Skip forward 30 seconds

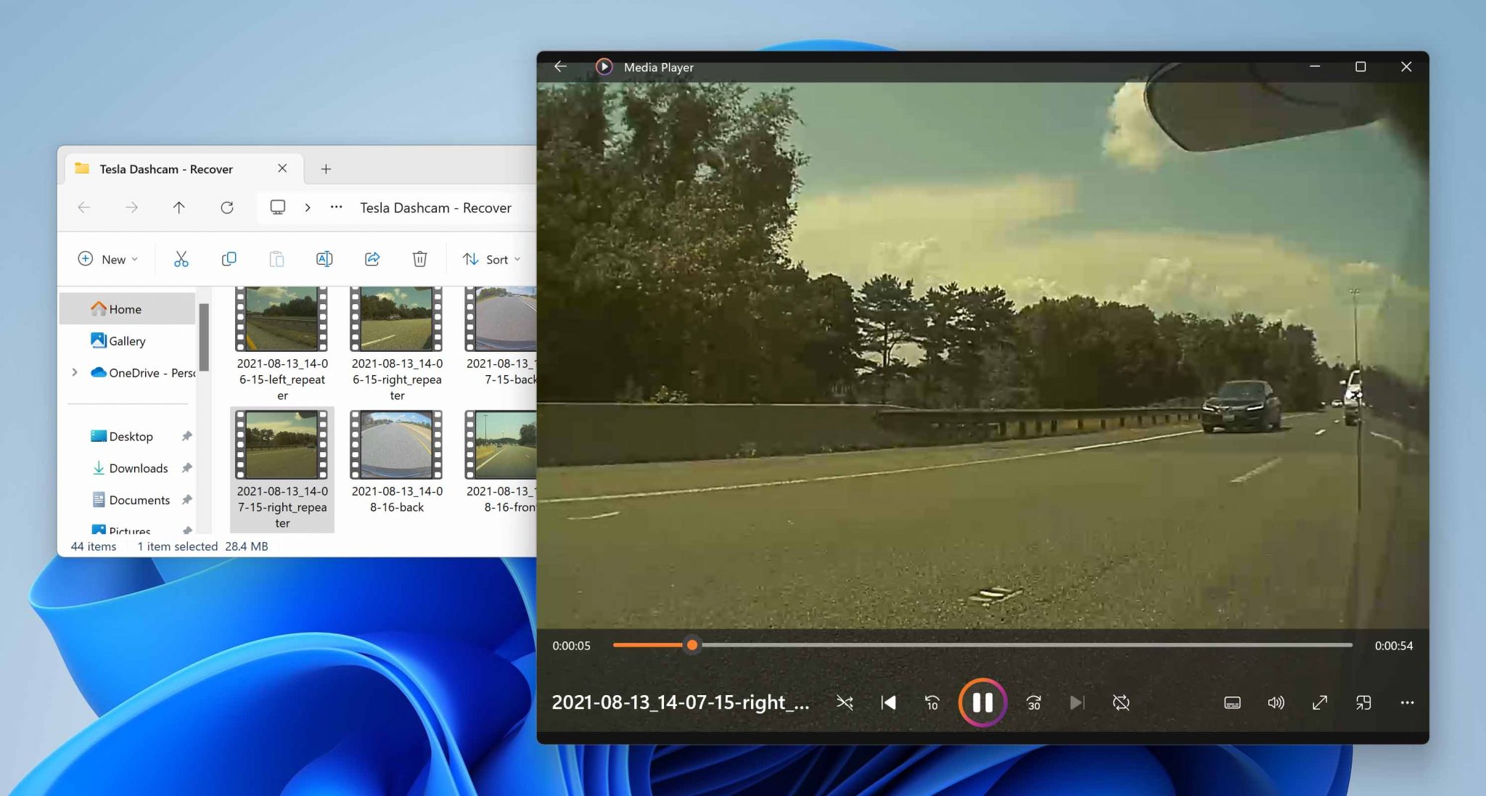pos(1033,702)
